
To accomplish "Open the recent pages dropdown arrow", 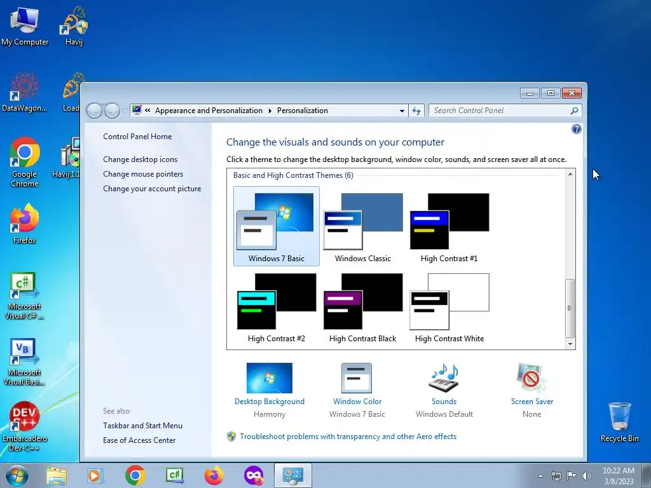I will 125,111.
